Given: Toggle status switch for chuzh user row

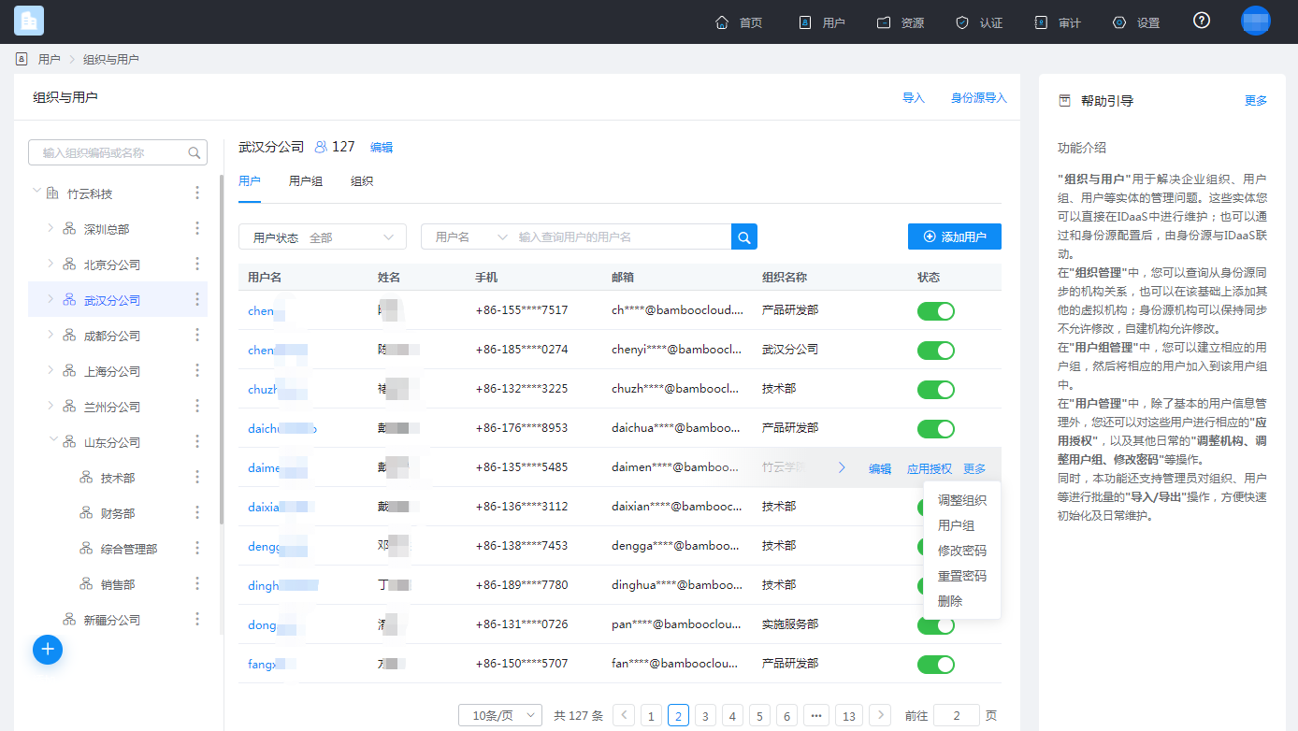Looking at the screenshot, I should click(x=936, y=390).
